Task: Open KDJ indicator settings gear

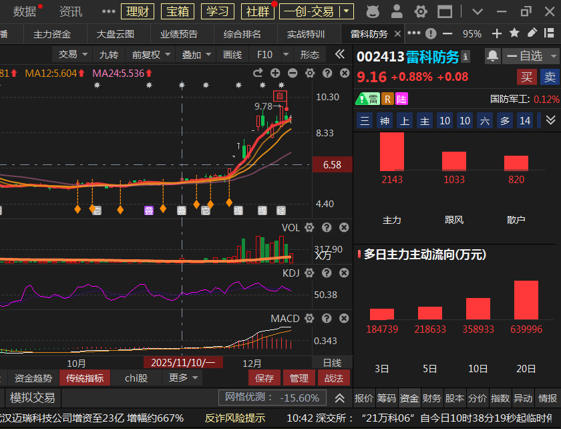Action: pos(309,273)
